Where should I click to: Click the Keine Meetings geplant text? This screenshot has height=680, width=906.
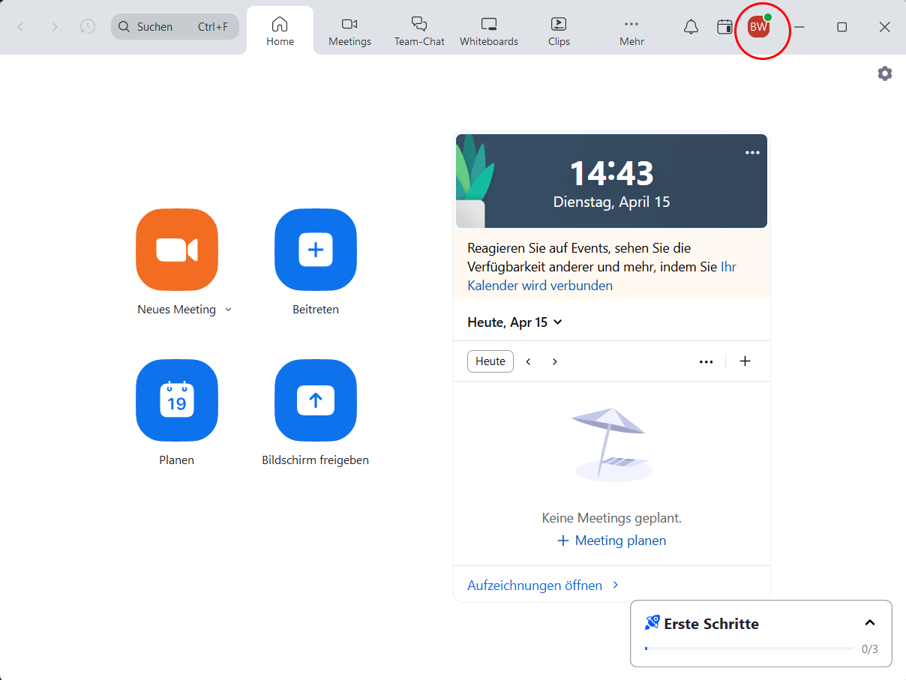click(x=611, y=518)
